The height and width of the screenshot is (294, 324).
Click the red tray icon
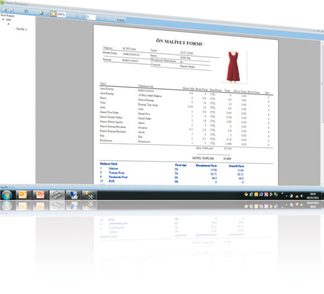[266, 195]
